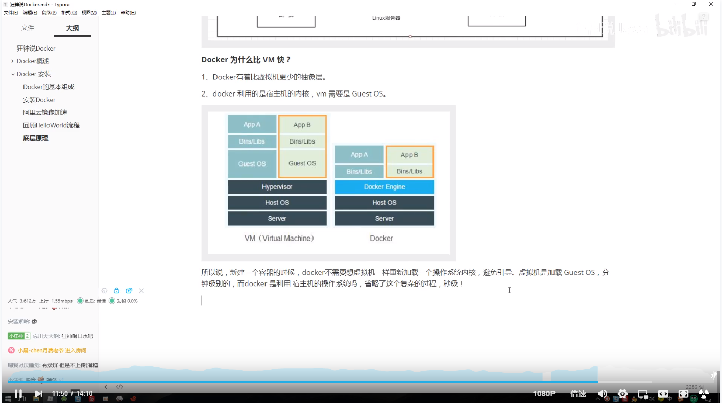Image resolution: width=722 pixels, height=403 pixels.
Task: Open the 段落(P) menu
Action: (x=49, y=13)
